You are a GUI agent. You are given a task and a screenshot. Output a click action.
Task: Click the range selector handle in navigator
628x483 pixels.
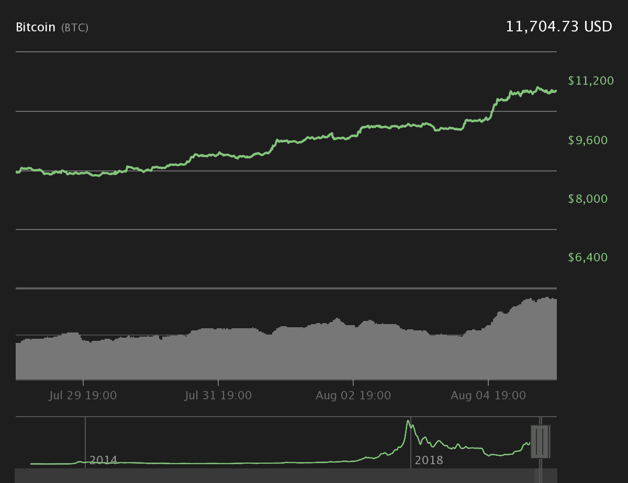pos(540,441)
